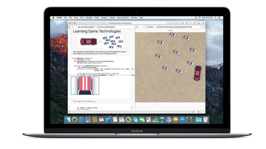Click the truck and cars illustration

(101, 42)
